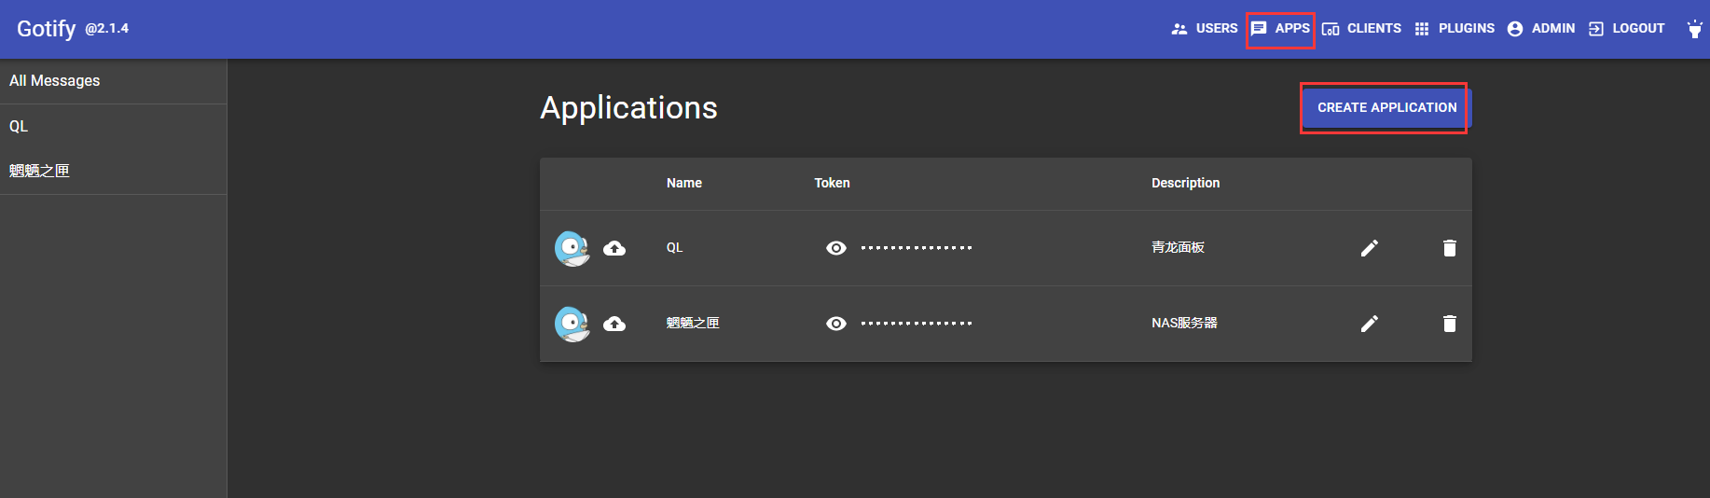The image size is (1710, 498).
Task: Click the Applications page heading
Action: pos(628,108)
